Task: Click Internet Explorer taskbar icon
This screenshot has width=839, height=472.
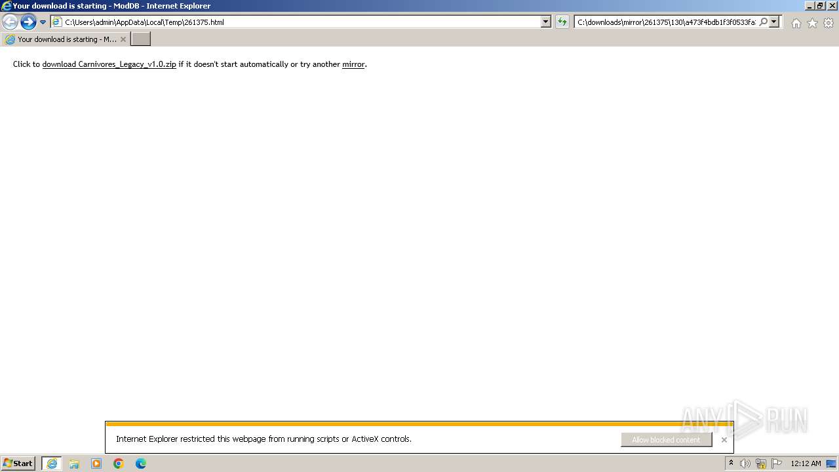Action: (x=52, y=463)
